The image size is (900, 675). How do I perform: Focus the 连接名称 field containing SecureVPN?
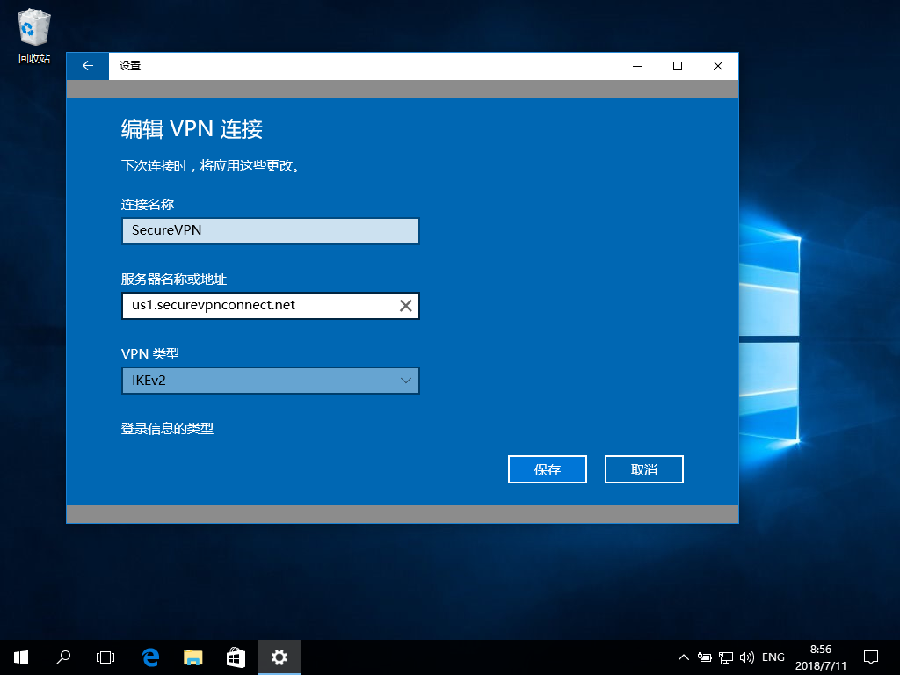click(271, 231)
